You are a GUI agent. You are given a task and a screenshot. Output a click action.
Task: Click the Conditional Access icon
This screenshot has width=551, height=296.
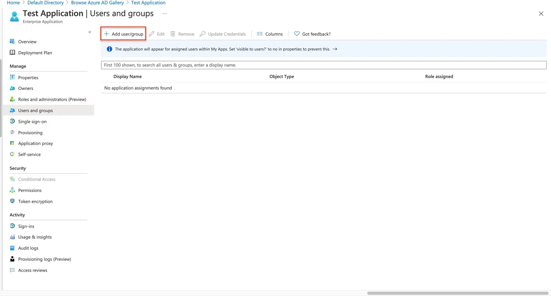(12, 179)
